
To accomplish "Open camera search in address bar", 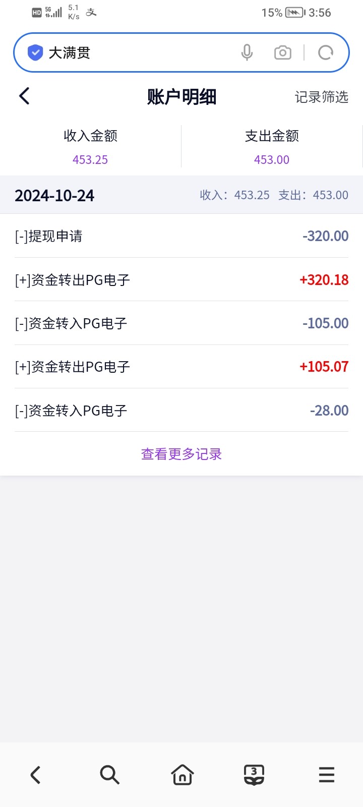I will [282, 52].
